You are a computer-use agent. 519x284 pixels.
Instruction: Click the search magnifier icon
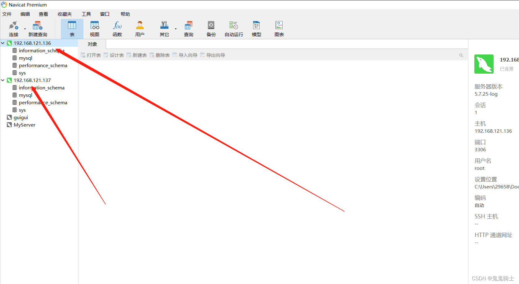461,55
